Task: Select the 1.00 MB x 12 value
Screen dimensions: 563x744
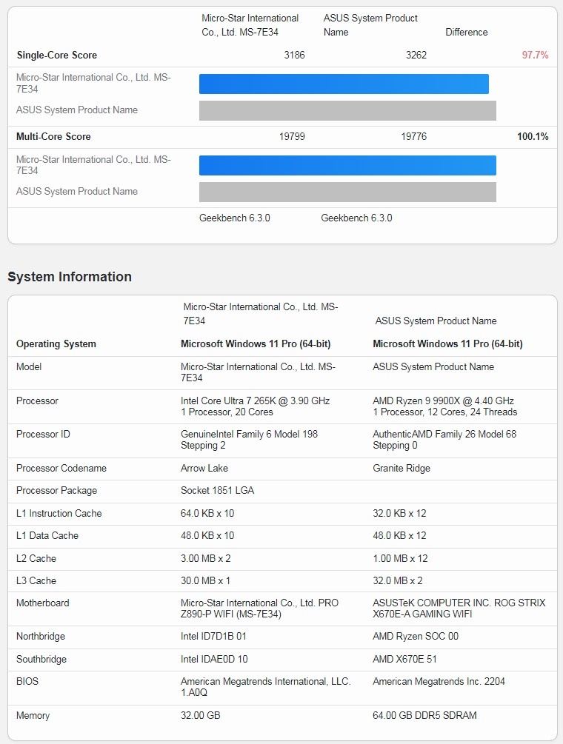Action: (x=400, y=558)
